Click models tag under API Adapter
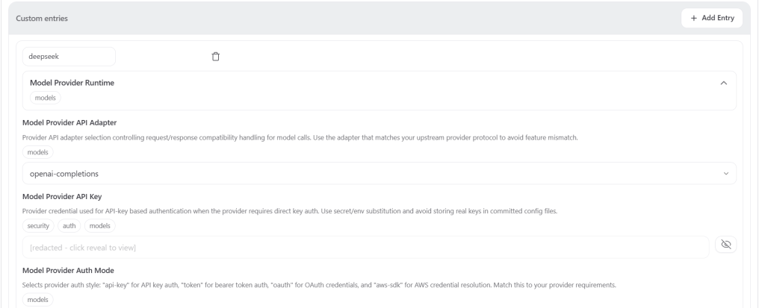 (x=37, y=152)
